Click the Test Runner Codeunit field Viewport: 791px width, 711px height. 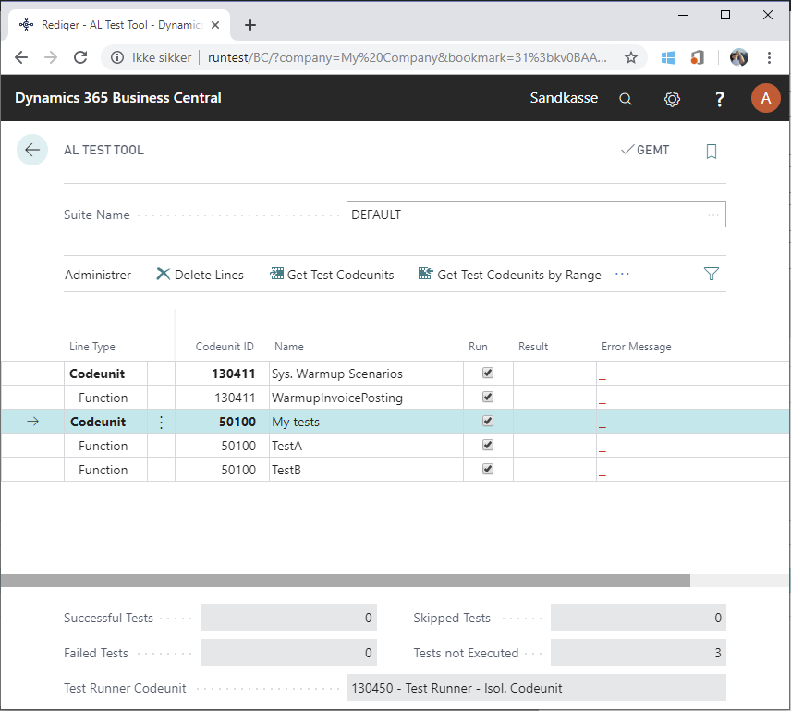pyautogui.click(x=536, y=687)
